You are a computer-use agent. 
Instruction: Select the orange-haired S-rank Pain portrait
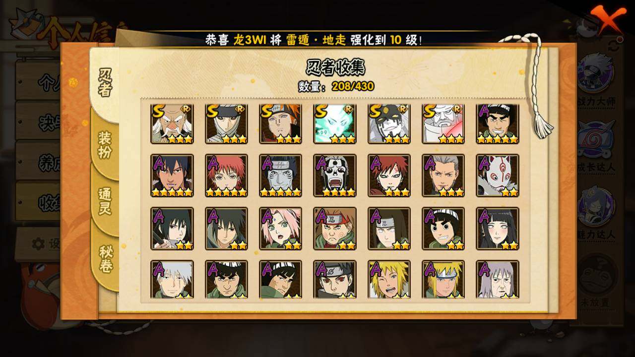[x=281, y=124]
